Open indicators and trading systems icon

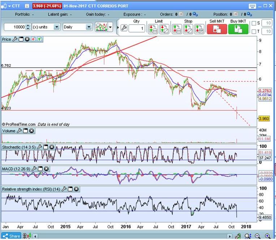click(101, 27)
